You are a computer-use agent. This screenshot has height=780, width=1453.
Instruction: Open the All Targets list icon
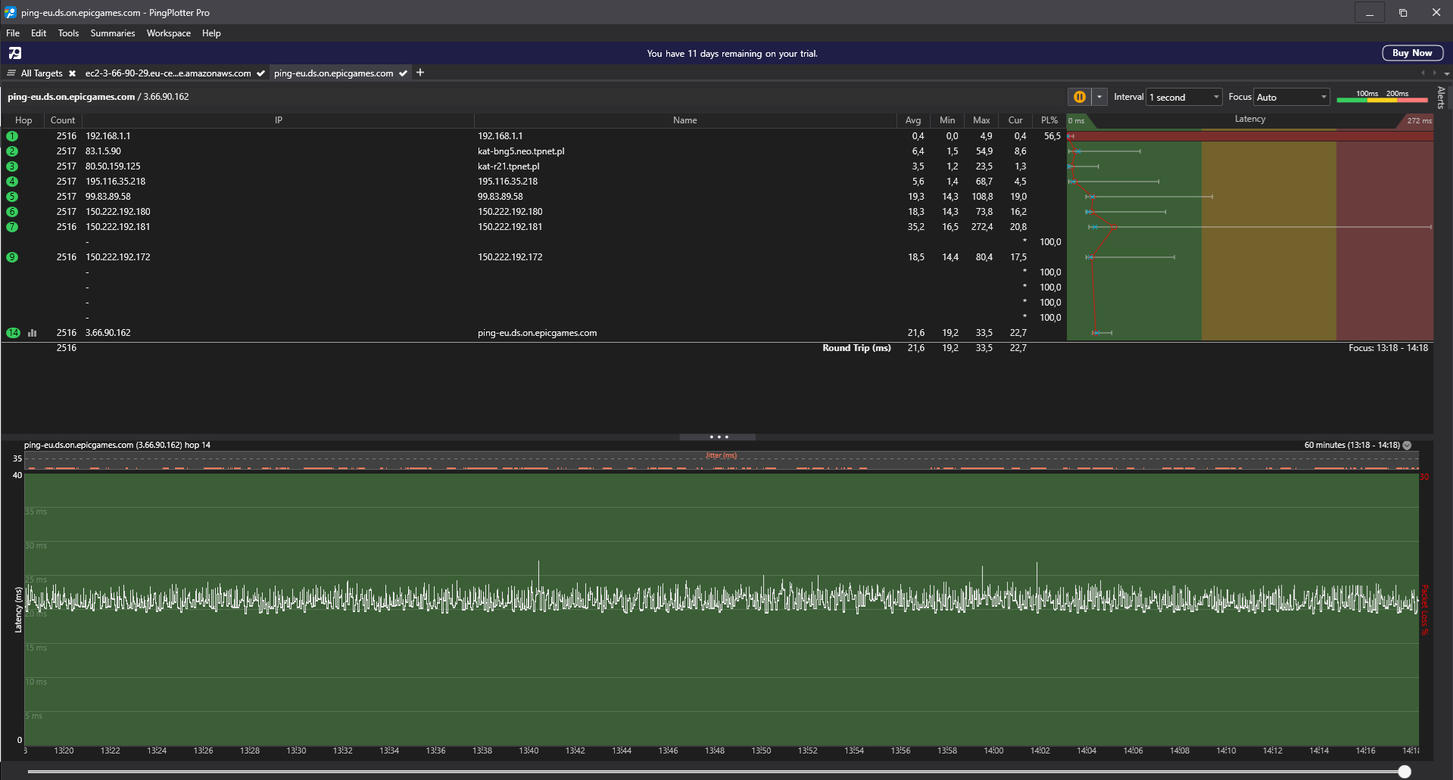point(11,73)
